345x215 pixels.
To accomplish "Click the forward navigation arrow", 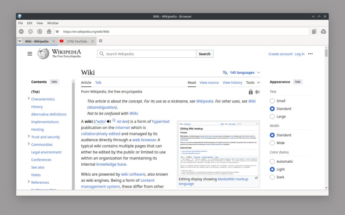I will (x=30, y=32).
